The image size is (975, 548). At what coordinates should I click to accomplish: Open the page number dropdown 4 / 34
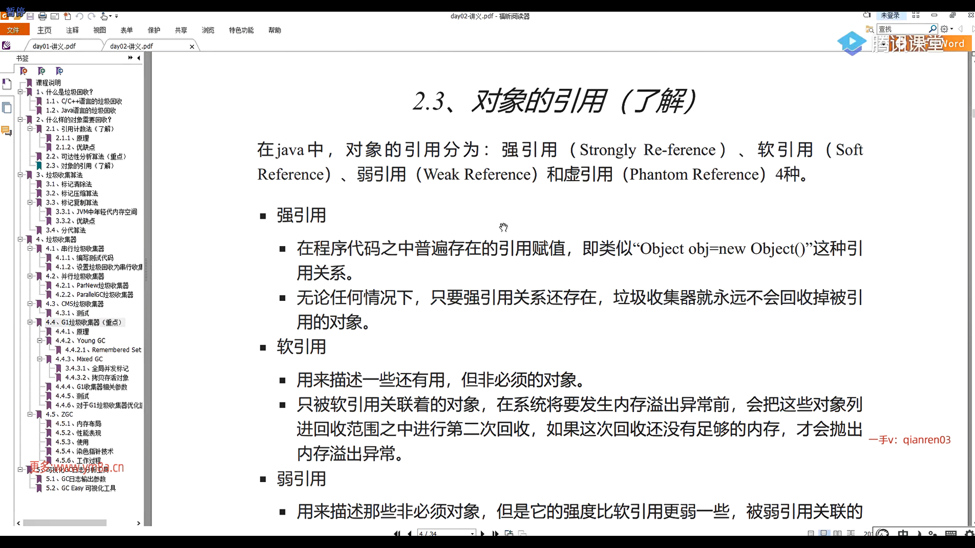472,533
